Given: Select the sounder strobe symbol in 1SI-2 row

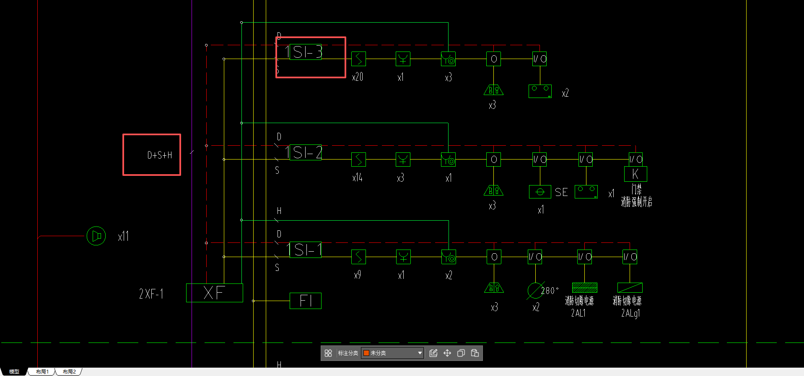Looking at the screenshot, I should pos(494,191).
